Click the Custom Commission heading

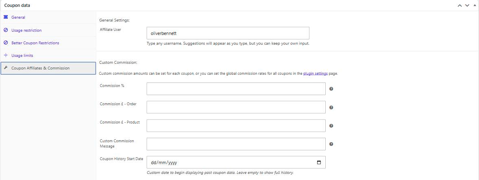click(118, 63)
